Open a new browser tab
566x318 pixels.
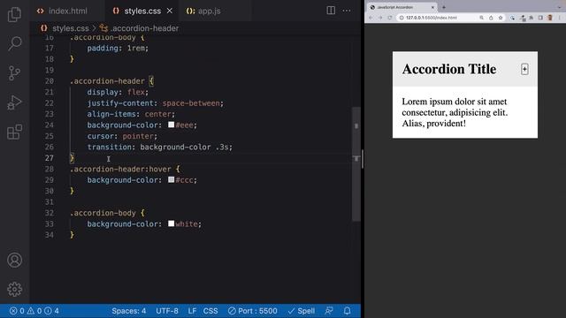pos(444,7)
